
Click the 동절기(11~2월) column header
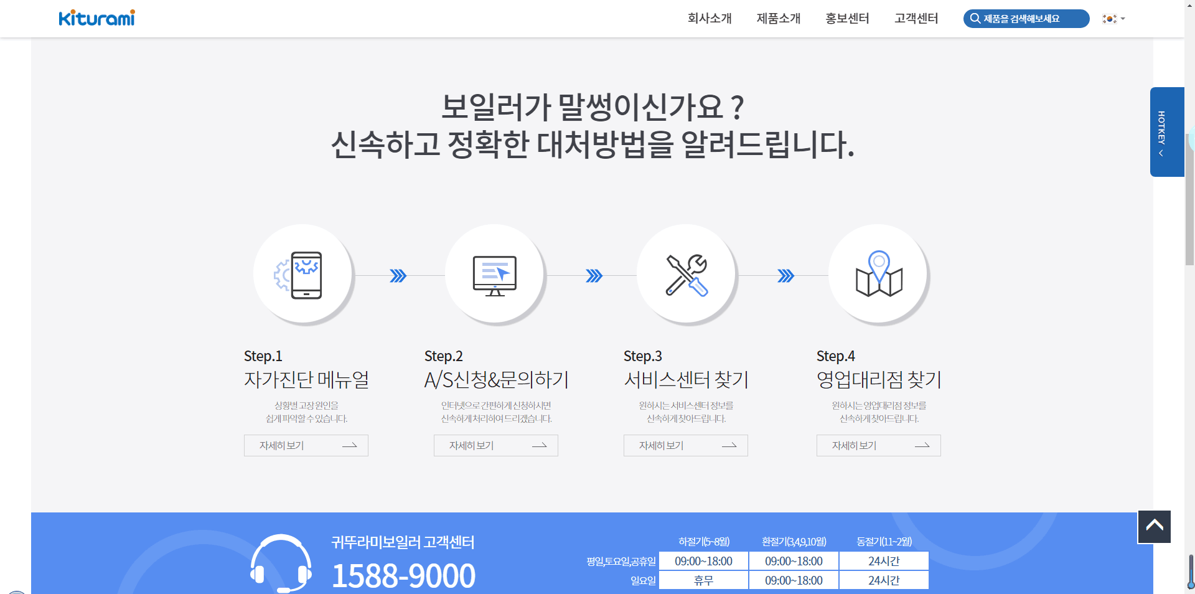click(884, 542)
